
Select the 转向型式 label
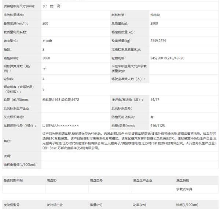click(x=11, y=41)
